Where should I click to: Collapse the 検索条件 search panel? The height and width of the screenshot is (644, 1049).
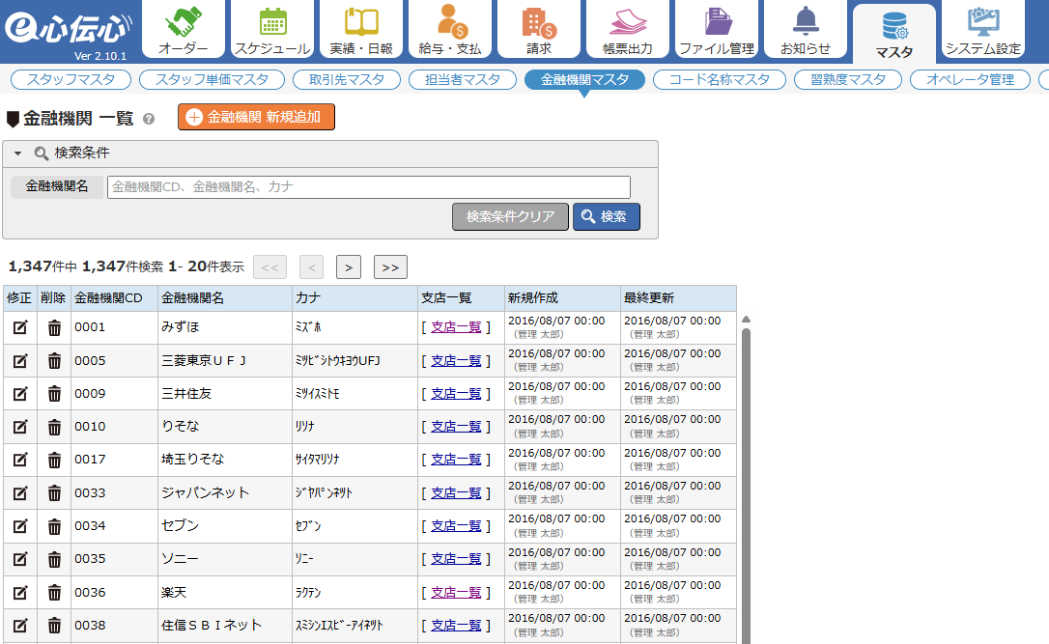[18, 154]
